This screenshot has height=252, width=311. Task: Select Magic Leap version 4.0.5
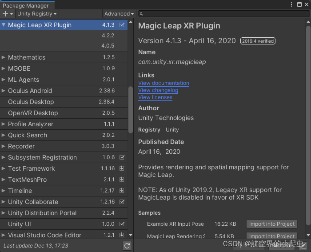[x=64, y=46]
